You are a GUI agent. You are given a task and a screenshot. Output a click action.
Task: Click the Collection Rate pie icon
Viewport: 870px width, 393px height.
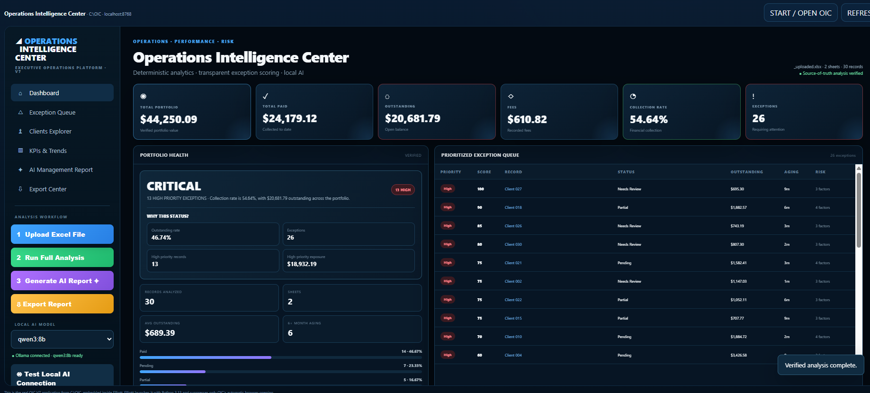click(633, 97)
